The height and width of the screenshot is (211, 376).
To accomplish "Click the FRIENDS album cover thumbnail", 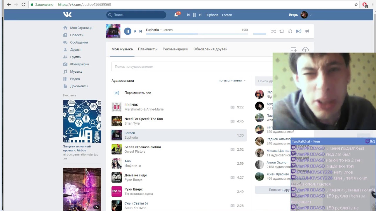I will [x=117, y=107].
